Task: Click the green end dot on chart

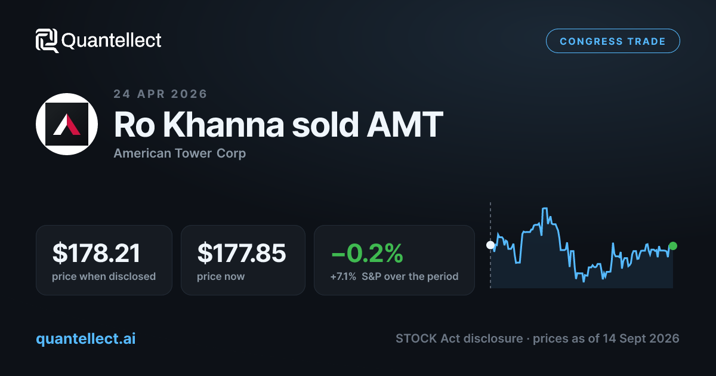Action: [x=673, y=246]
